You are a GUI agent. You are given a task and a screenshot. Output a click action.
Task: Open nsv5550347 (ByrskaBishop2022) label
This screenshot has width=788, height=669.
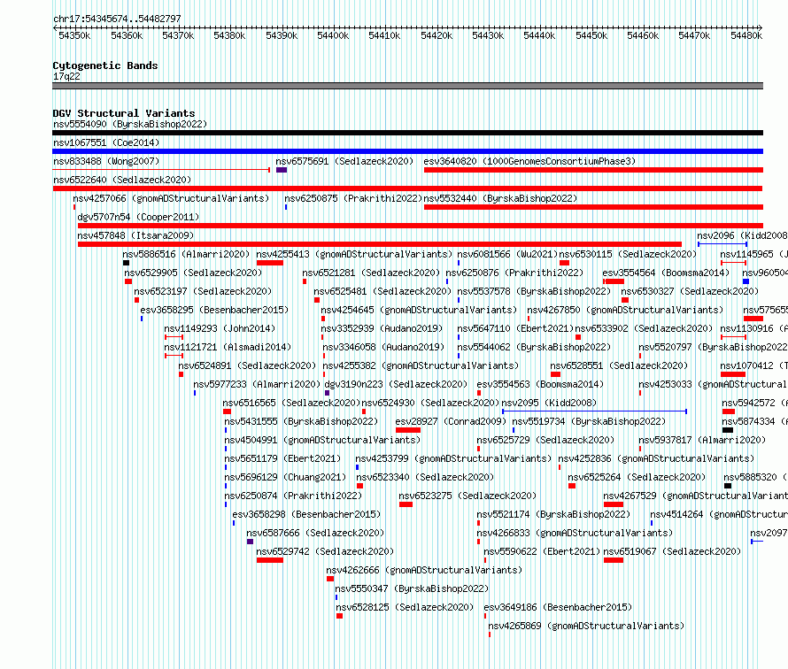click(412, 588)
